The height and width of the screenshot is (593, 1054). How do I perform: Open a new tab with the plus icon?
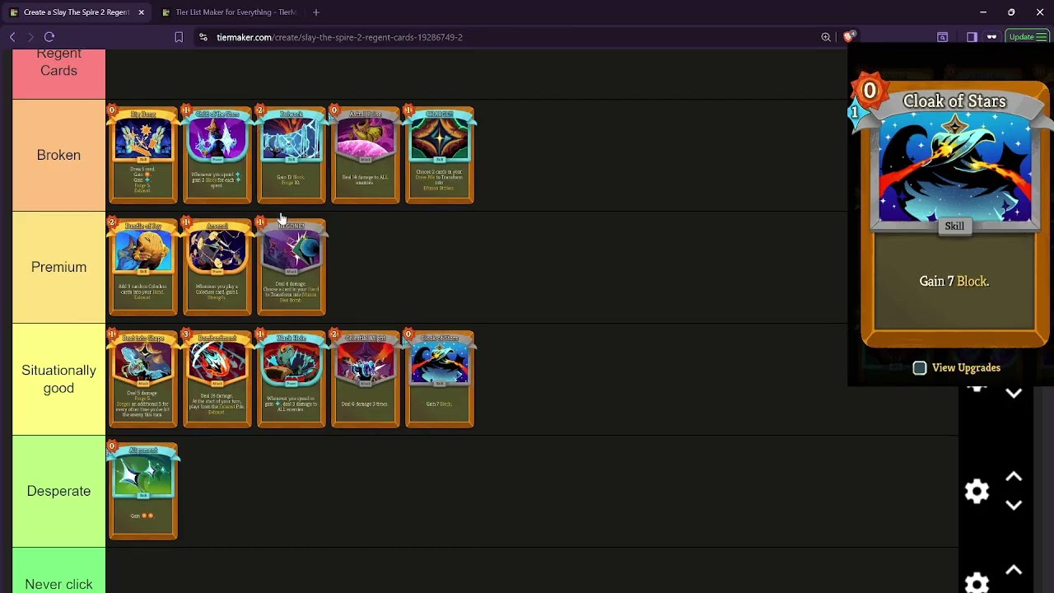[316, 12]
